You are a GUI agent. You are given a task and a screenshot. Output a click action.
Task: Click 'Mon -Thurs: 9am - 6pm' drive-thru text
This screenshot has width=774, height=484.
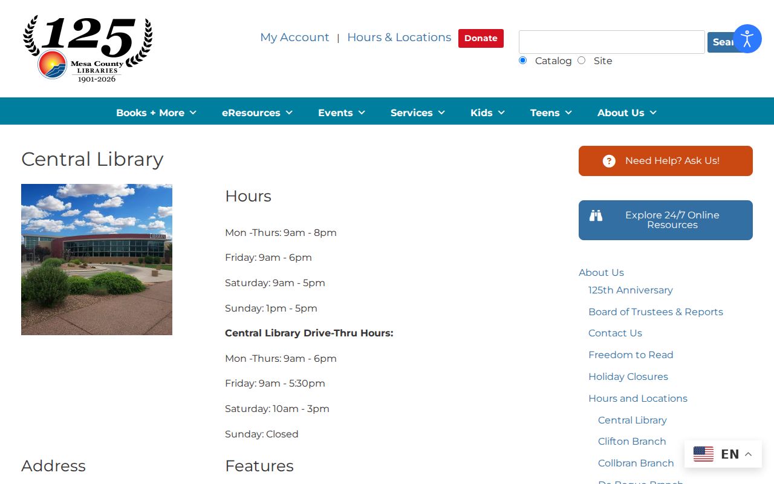281,359
